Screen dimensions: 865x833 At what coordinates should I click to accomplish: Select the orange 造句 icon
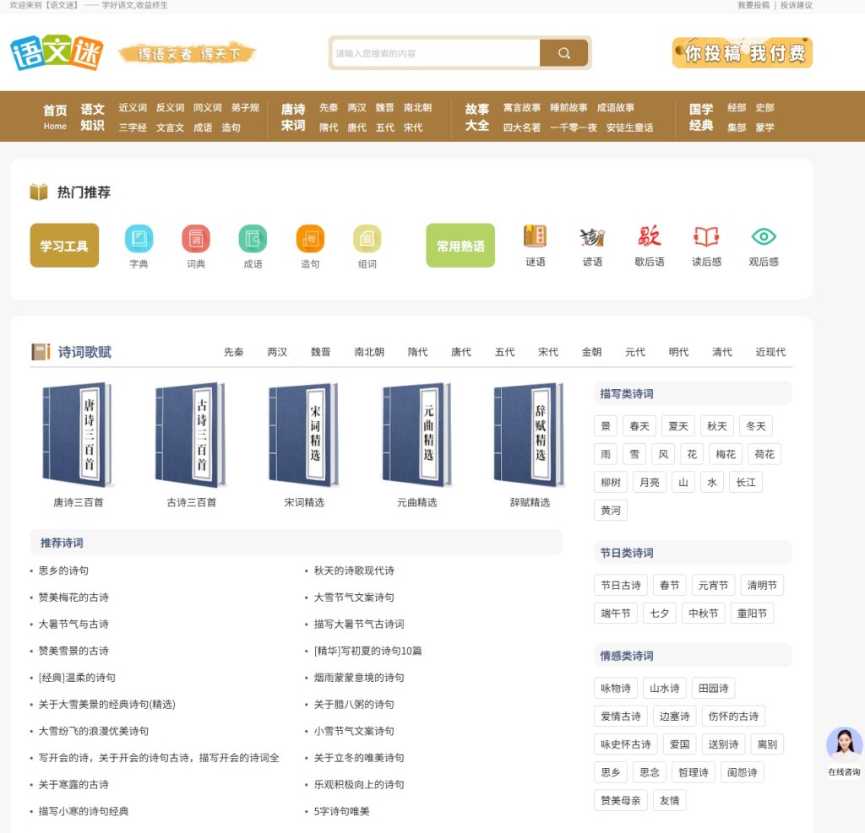click(310, 239)
